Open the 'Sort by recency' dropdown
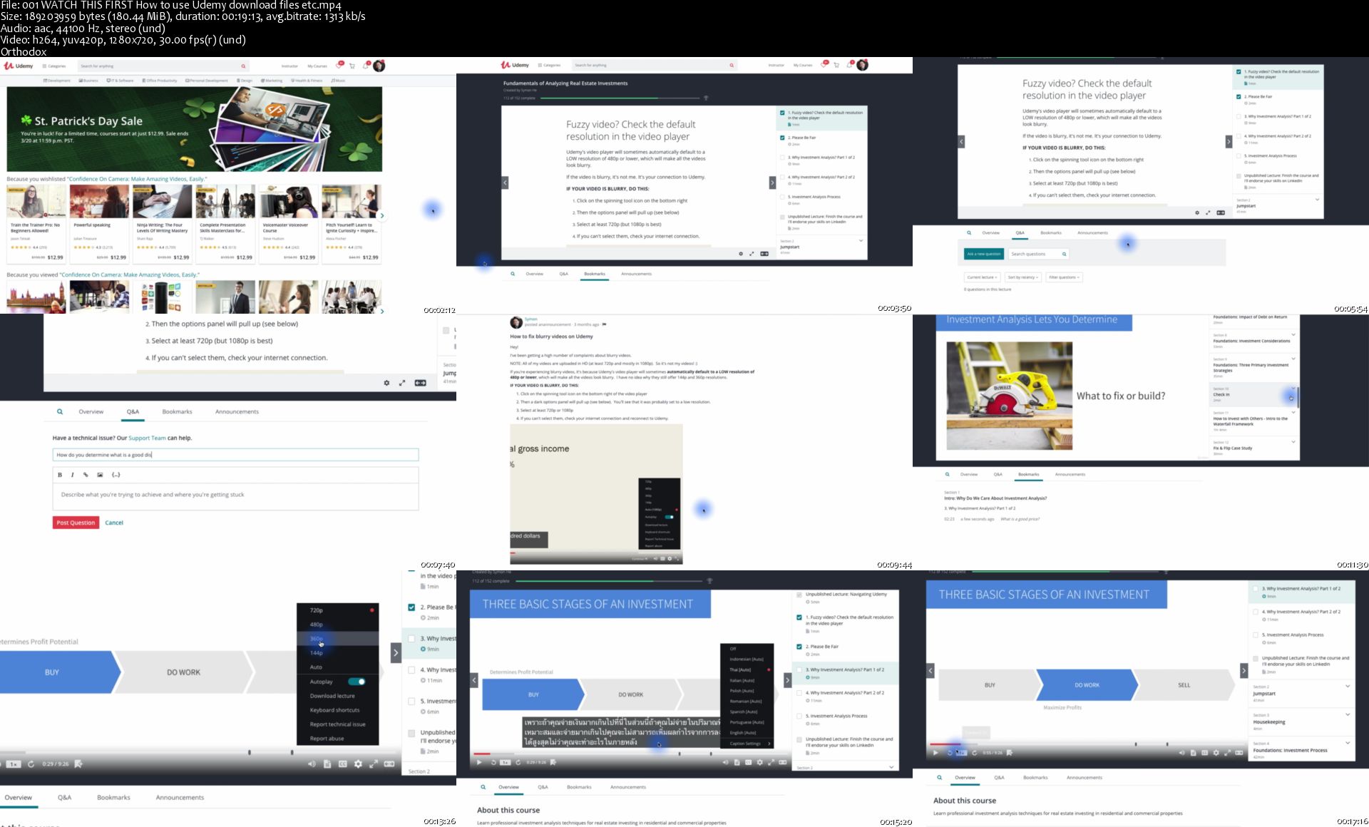This screenshot has width=1369, height=827. (x=1022, y=277)
